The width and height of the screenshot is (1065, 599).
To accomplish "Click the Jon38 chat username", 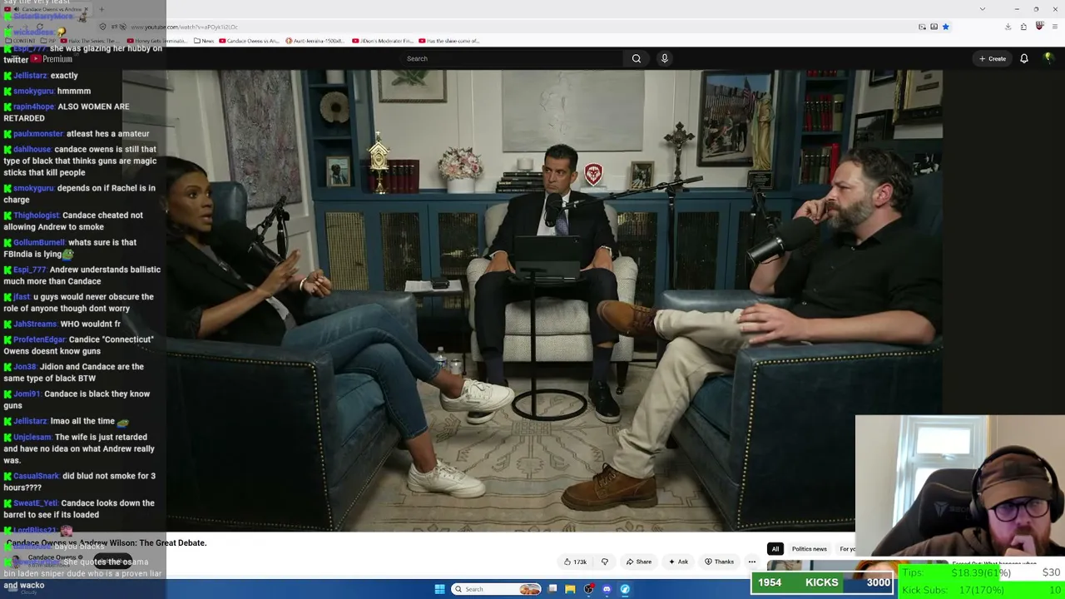I will [x=25, y=366].
